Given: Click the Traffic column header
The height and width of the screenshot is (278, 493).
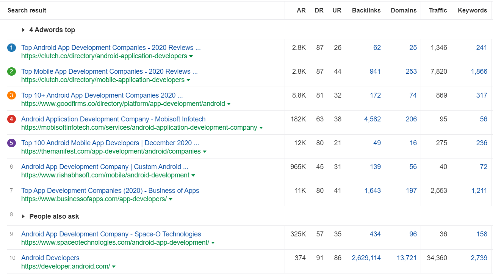Looking at the screenshot, I should (x=438, y=10).
